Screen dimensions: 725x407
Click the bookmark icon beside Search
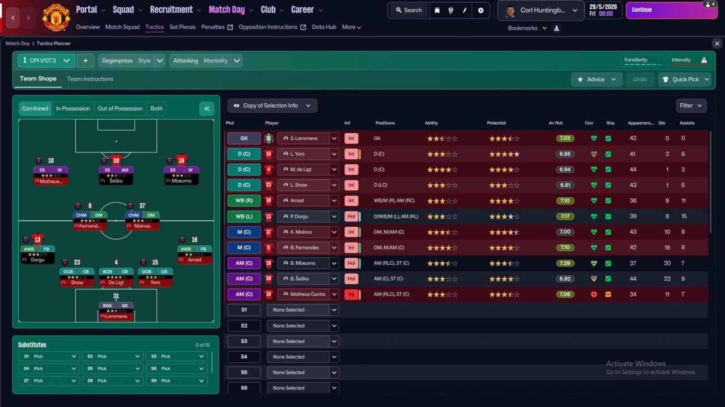click(437, 10)
